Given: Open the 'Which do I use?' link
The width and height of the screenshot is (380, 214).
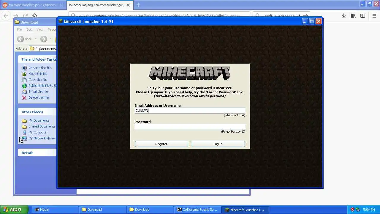Looking at the screenshot, I should (x=235, y=115).
